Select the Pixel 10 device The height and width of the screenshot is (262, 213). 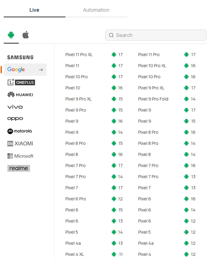point(73,88)
